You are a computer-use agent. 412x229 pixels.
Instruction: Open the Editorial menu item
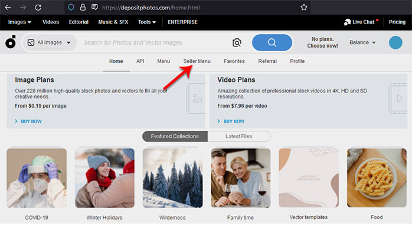pyautogui.click(x=79, y=22)
